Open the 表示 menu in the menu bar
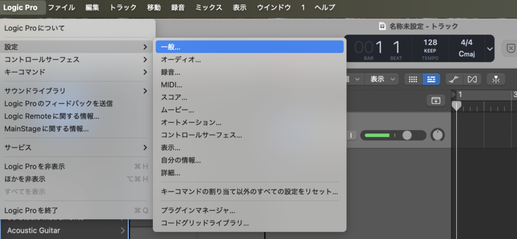 click(x=240, y=7)
